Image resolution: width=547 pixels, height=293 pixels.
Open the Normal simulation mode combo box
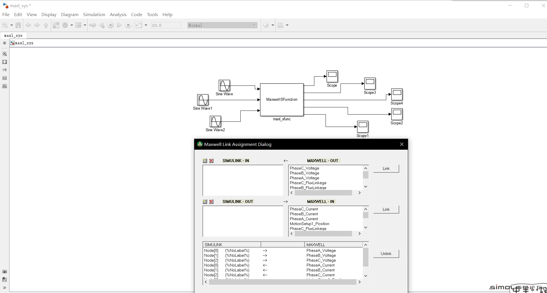click(222, 25)
